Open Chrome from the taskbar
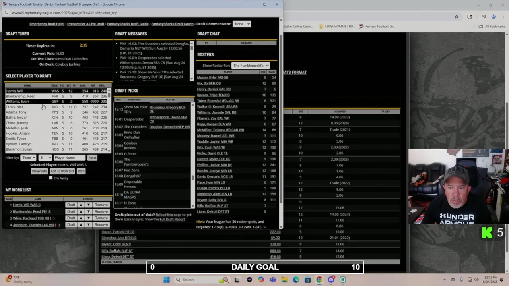 [319, 280]
